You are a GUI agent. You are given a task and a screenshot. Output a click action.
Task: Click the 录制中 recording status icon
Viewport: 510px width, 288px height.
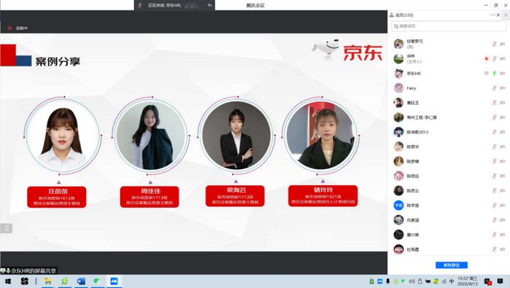click(x=9, y=28)
